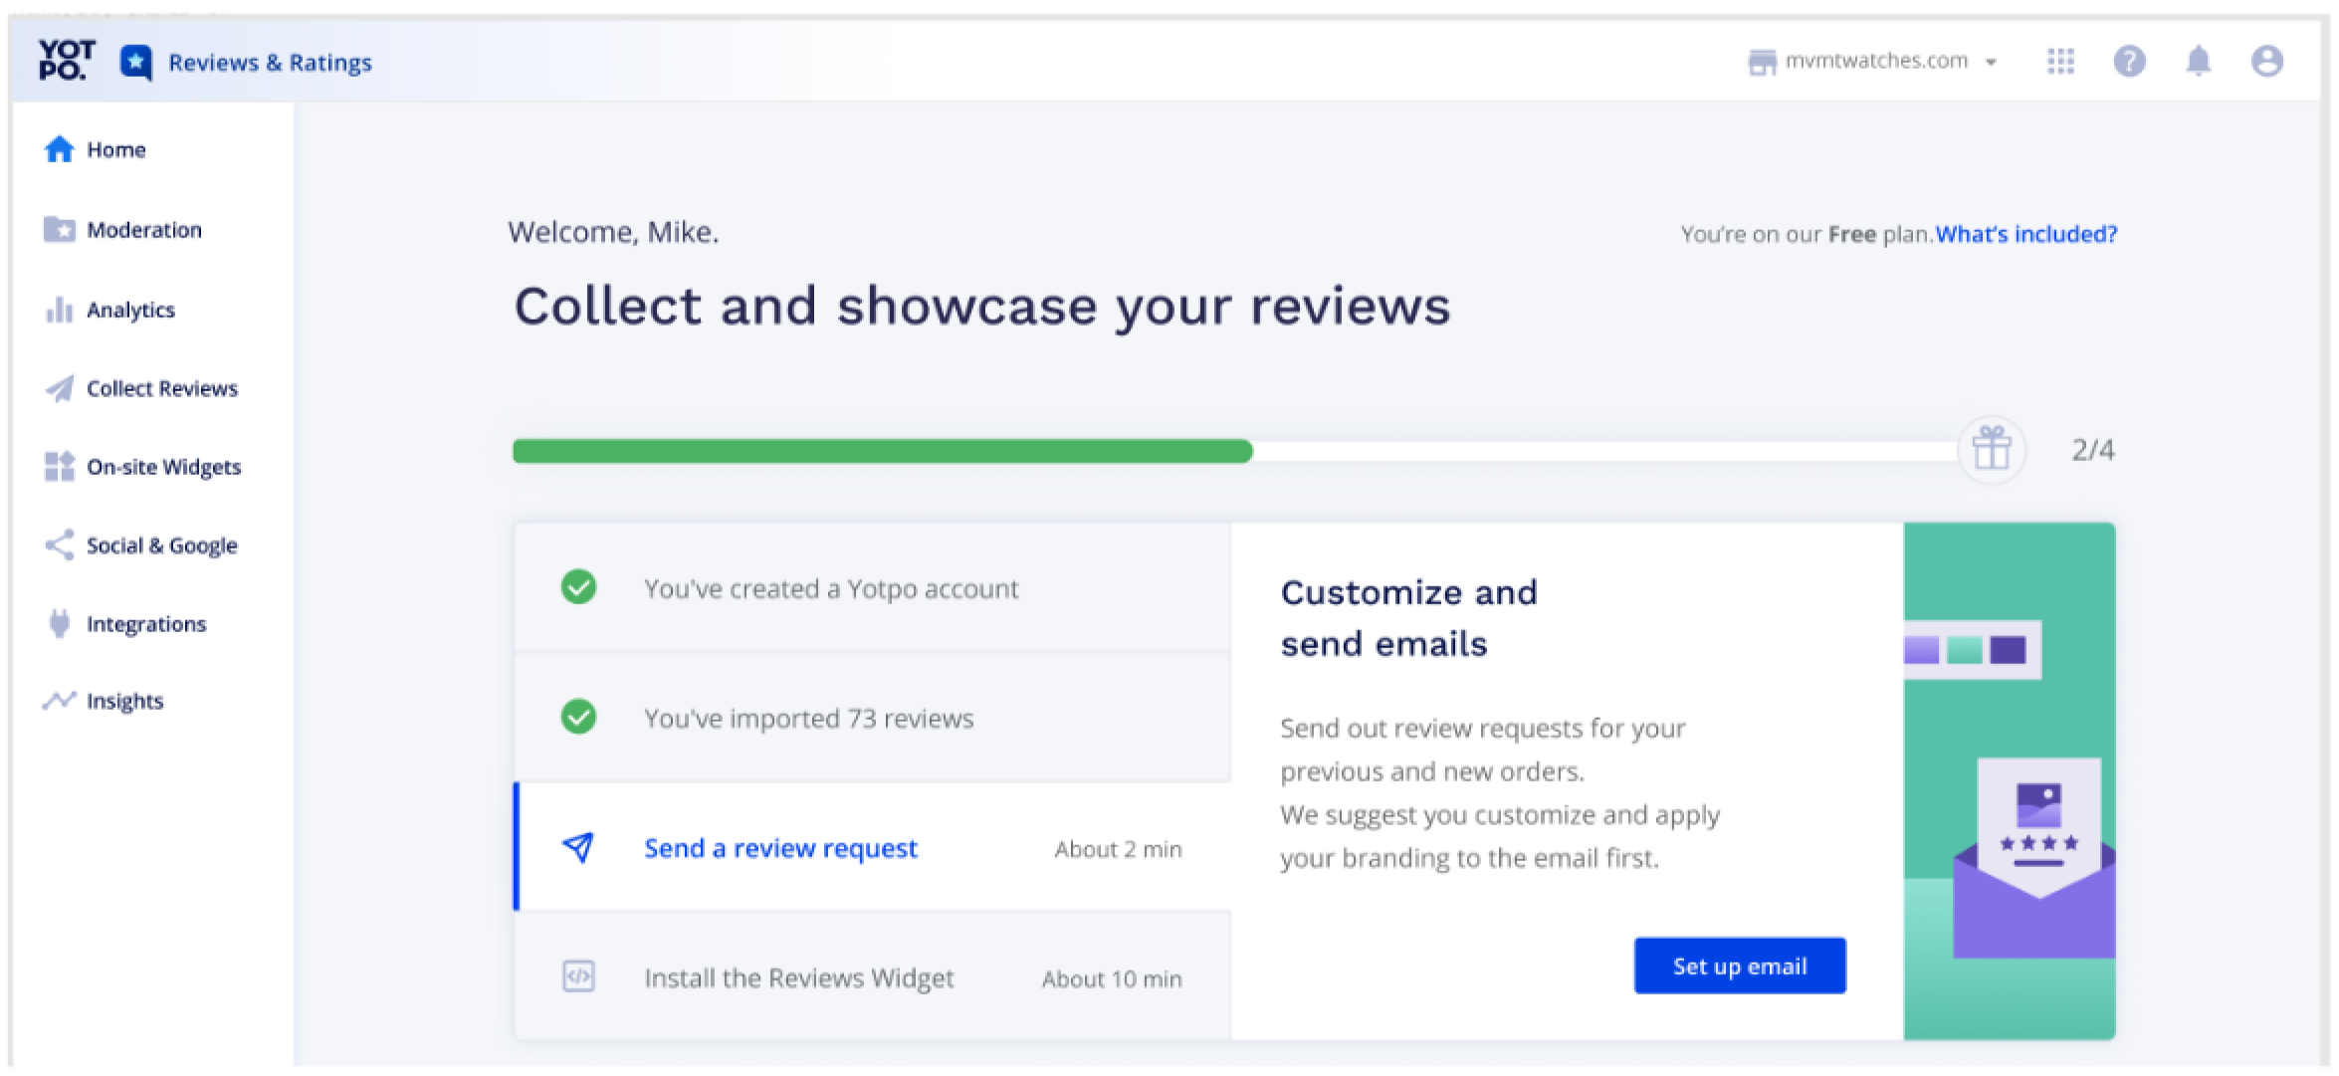
Task: Click the green check for Yotpo account created
Action: pos(578,587)
